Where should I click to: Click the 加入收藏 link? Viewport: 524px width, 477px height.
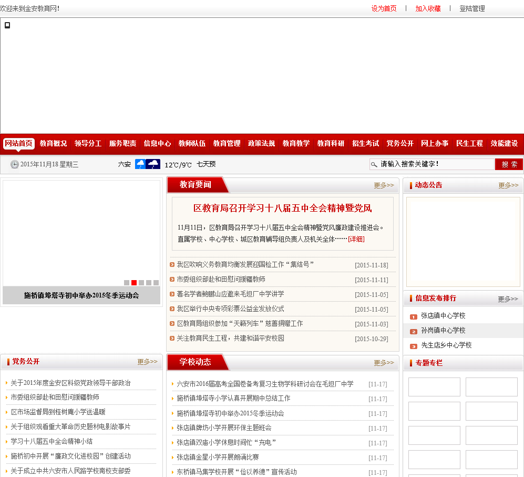[428, 9]
